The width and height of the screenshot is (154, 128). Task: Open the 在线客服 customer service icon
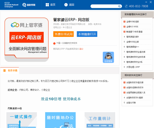coord(108,57)
